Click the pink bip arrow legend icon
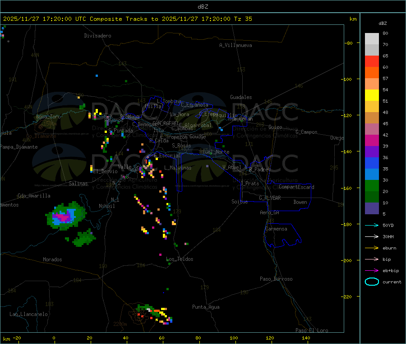Viewport: 406px width, 344px height. [372, 259]
